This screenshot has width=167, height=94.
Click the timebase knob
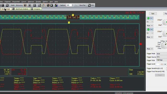[x=164, y=46]
